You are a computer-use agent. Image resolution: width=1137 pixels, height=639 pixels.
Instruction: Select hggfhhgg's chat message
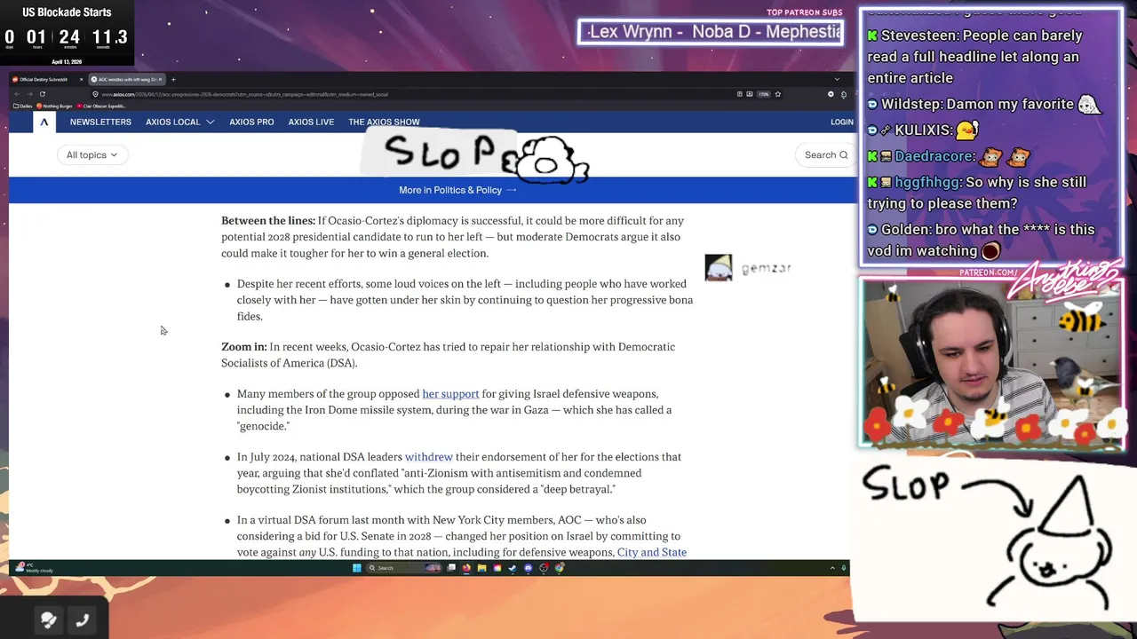point(977,193)
